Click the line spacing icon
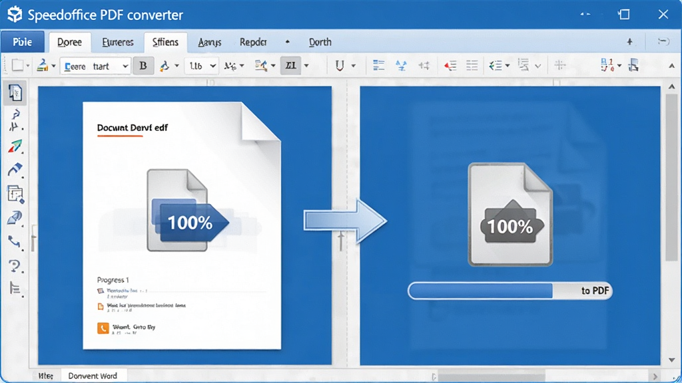 pos(523,65)
